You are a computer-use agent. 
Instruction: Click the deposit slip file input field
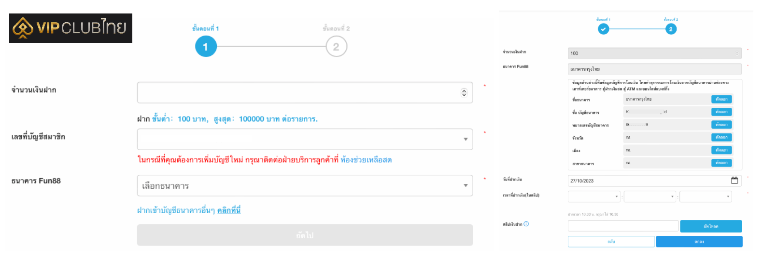[623, 226]
